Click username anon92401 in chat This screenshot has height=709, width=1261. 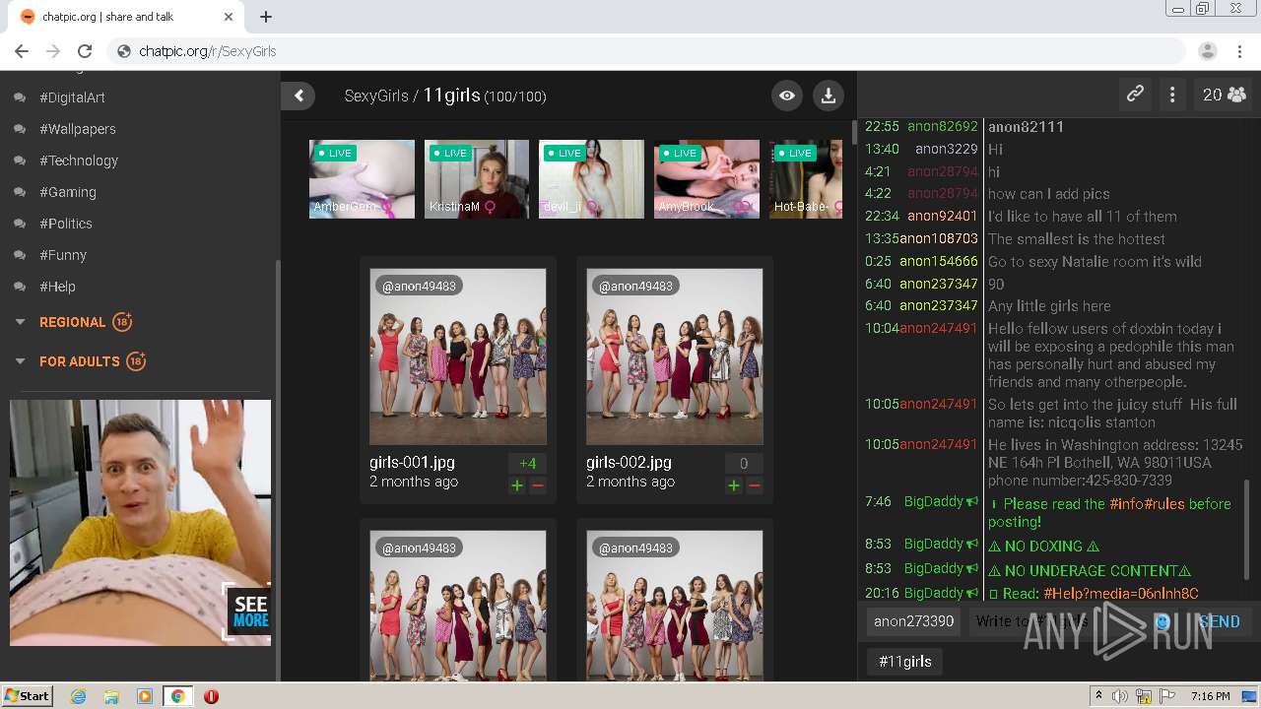(943, 216)
